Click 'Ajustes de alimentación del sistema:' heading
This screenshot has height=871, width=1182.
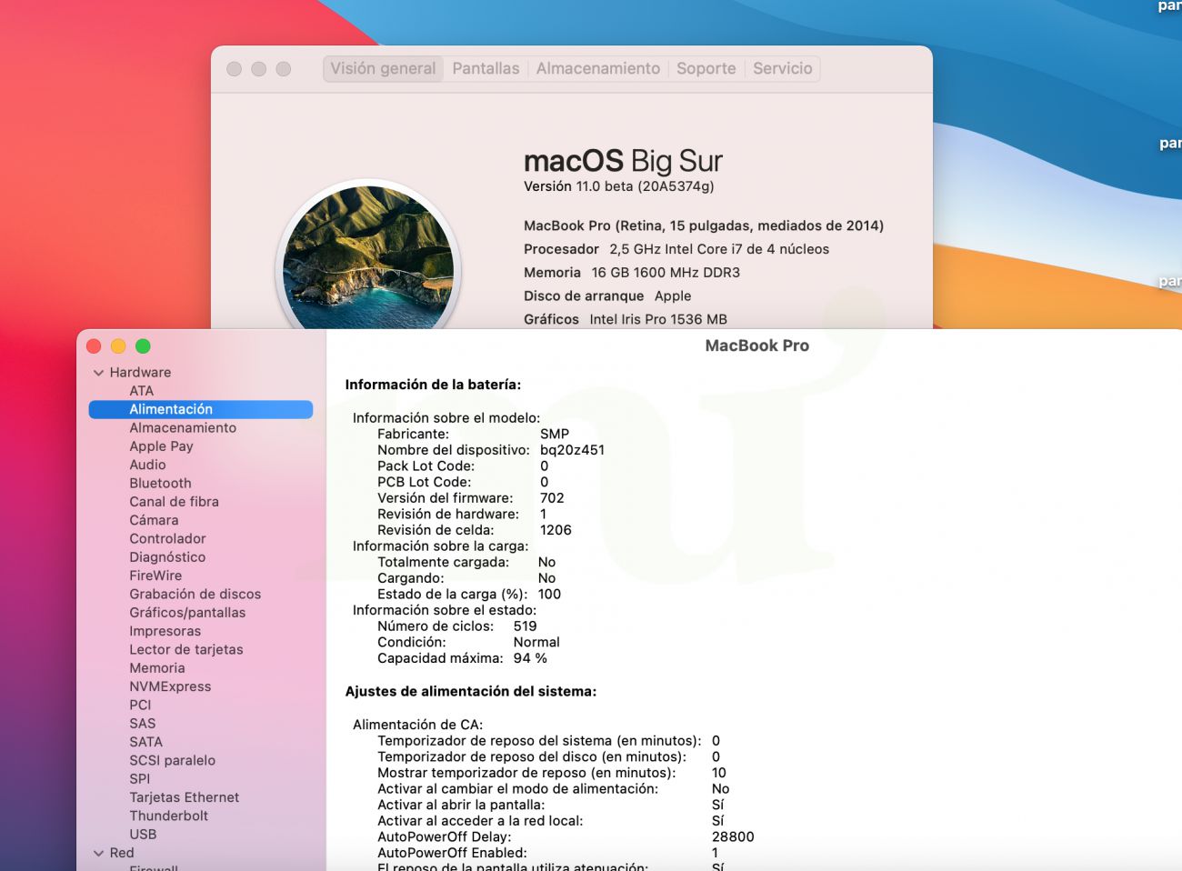click(471, 692)
